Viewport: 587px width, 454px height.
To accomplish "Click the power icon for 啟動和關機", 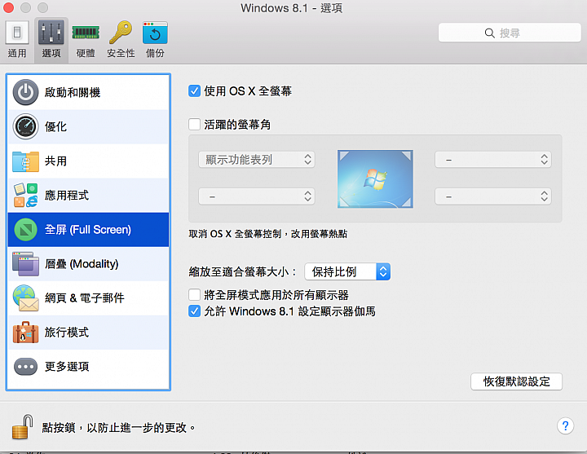I will click(25, 92).
